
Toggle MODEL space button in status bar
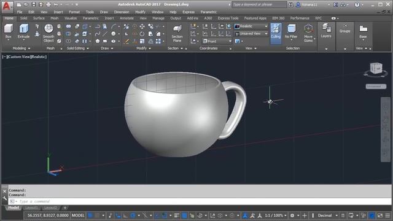(x=78, y=215)
